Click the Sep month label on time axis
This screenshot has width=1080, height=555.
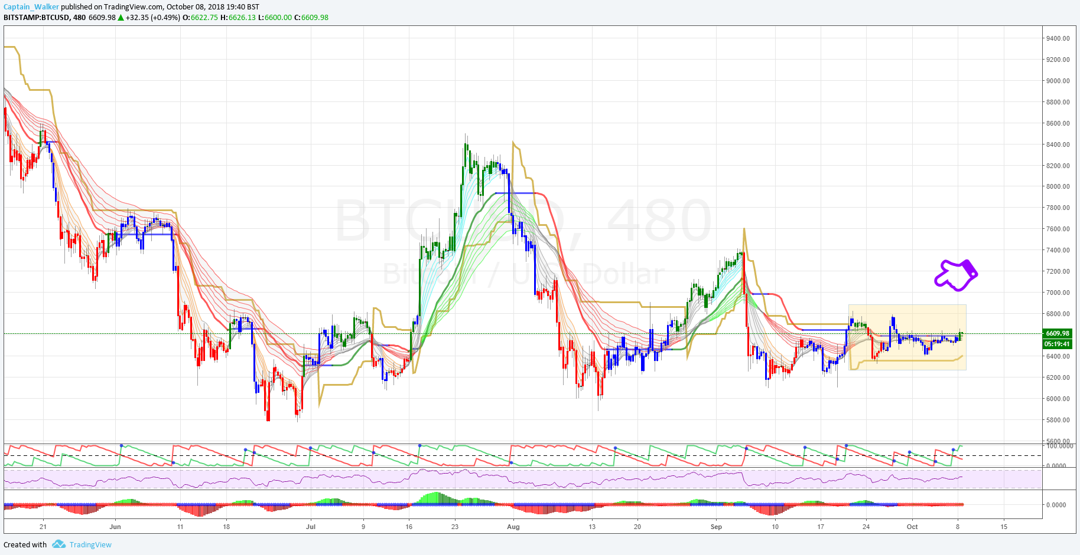coord(716,527)
